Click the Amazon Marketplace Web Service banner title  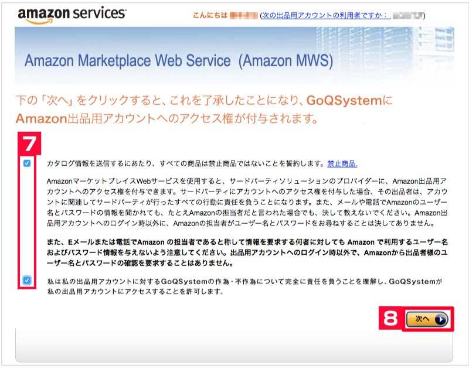pos(179,61)
